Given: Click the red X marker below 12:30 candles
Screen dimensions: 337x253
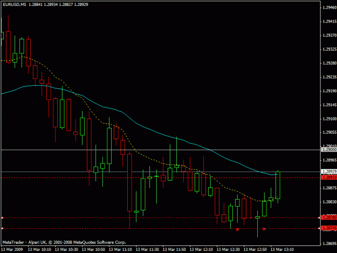Looking at the screenshot, I should tap(237, 229).
